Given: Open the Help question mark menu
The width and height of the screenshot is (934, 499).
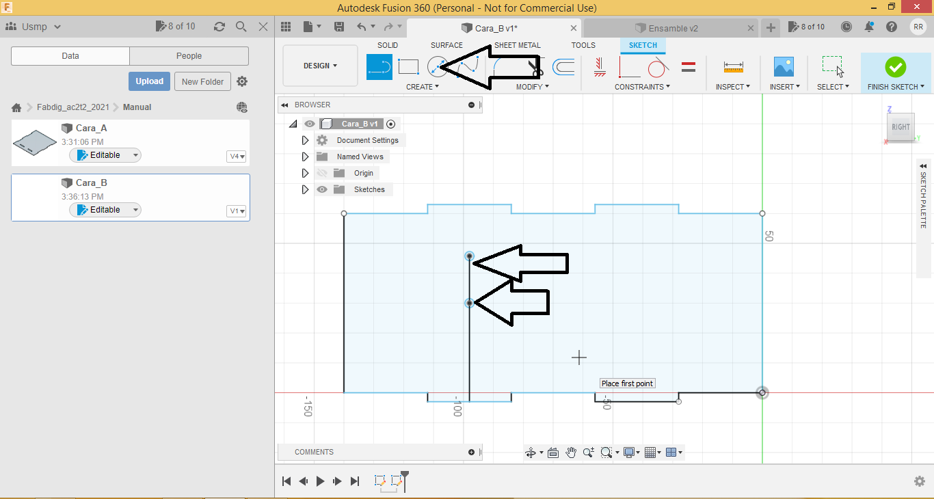Looking at the screenshot, I should [892, 27].
